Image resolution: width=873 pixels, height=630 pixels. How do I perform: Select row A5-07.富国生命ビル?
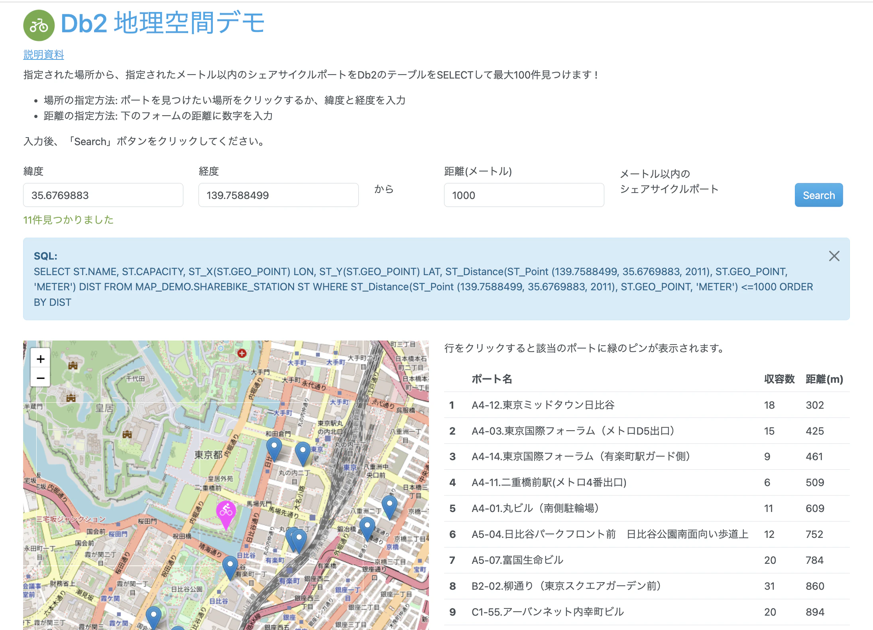click(x=647, y=560)
